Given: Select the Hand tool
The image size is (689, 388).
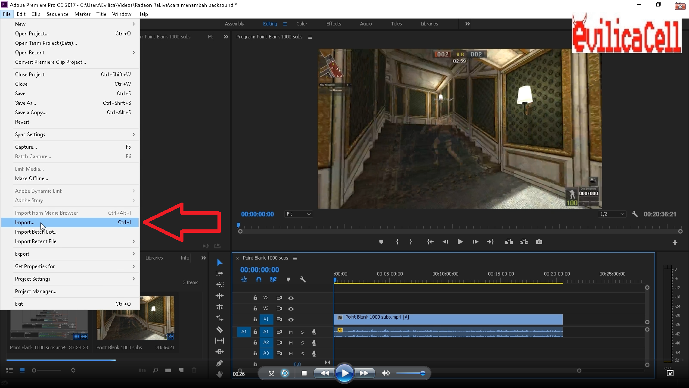Looking at the screenshot, I should [220, 374].
